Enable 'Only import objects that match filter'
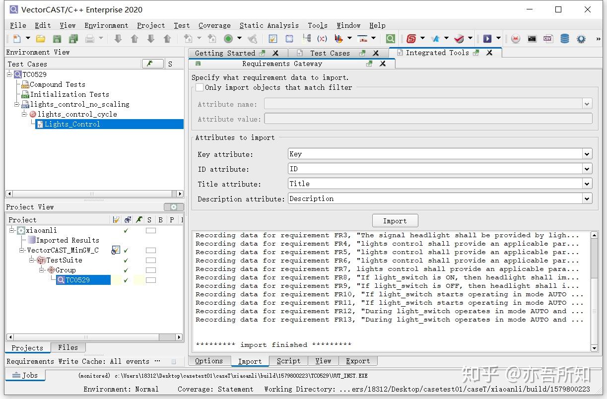 click(x=200, y=87)
